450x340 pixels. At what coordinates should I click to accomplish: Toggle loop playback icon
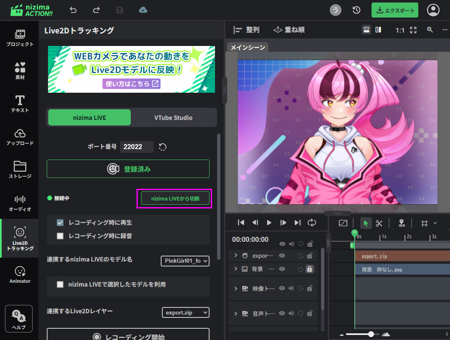click(312, 223)
